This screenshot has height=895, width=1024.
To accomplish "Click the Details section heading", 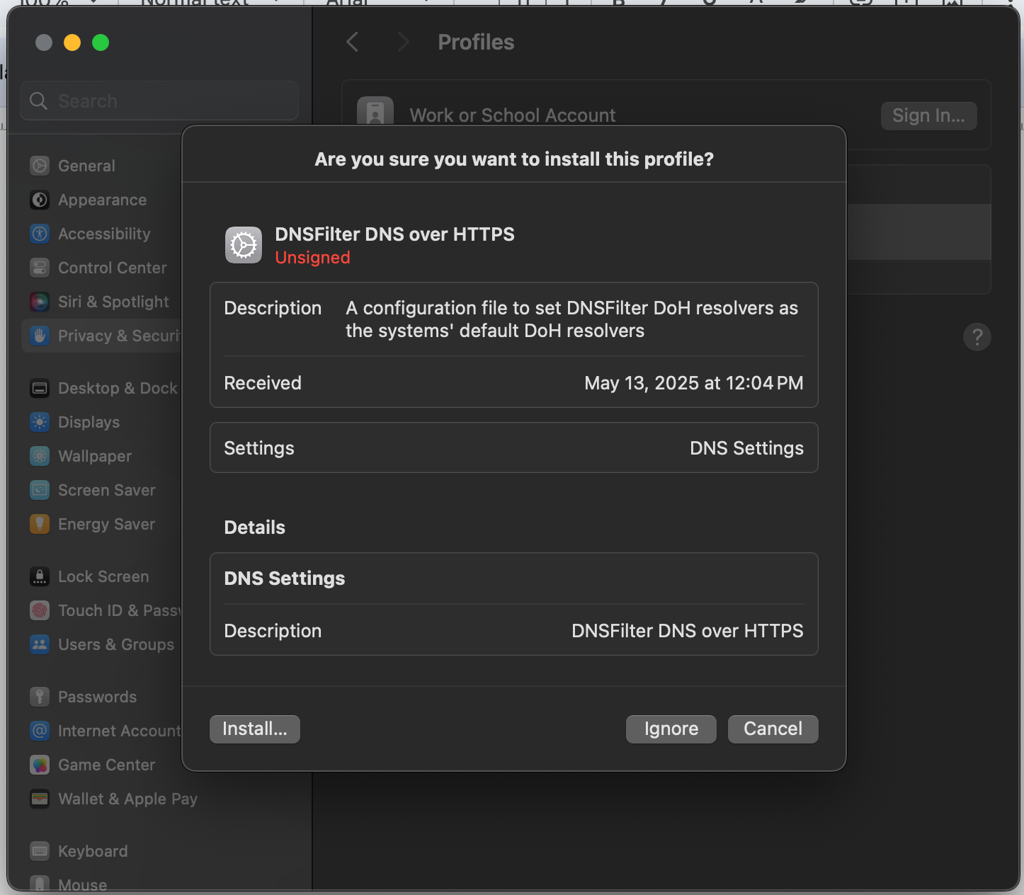I will (x=255, y=528).
